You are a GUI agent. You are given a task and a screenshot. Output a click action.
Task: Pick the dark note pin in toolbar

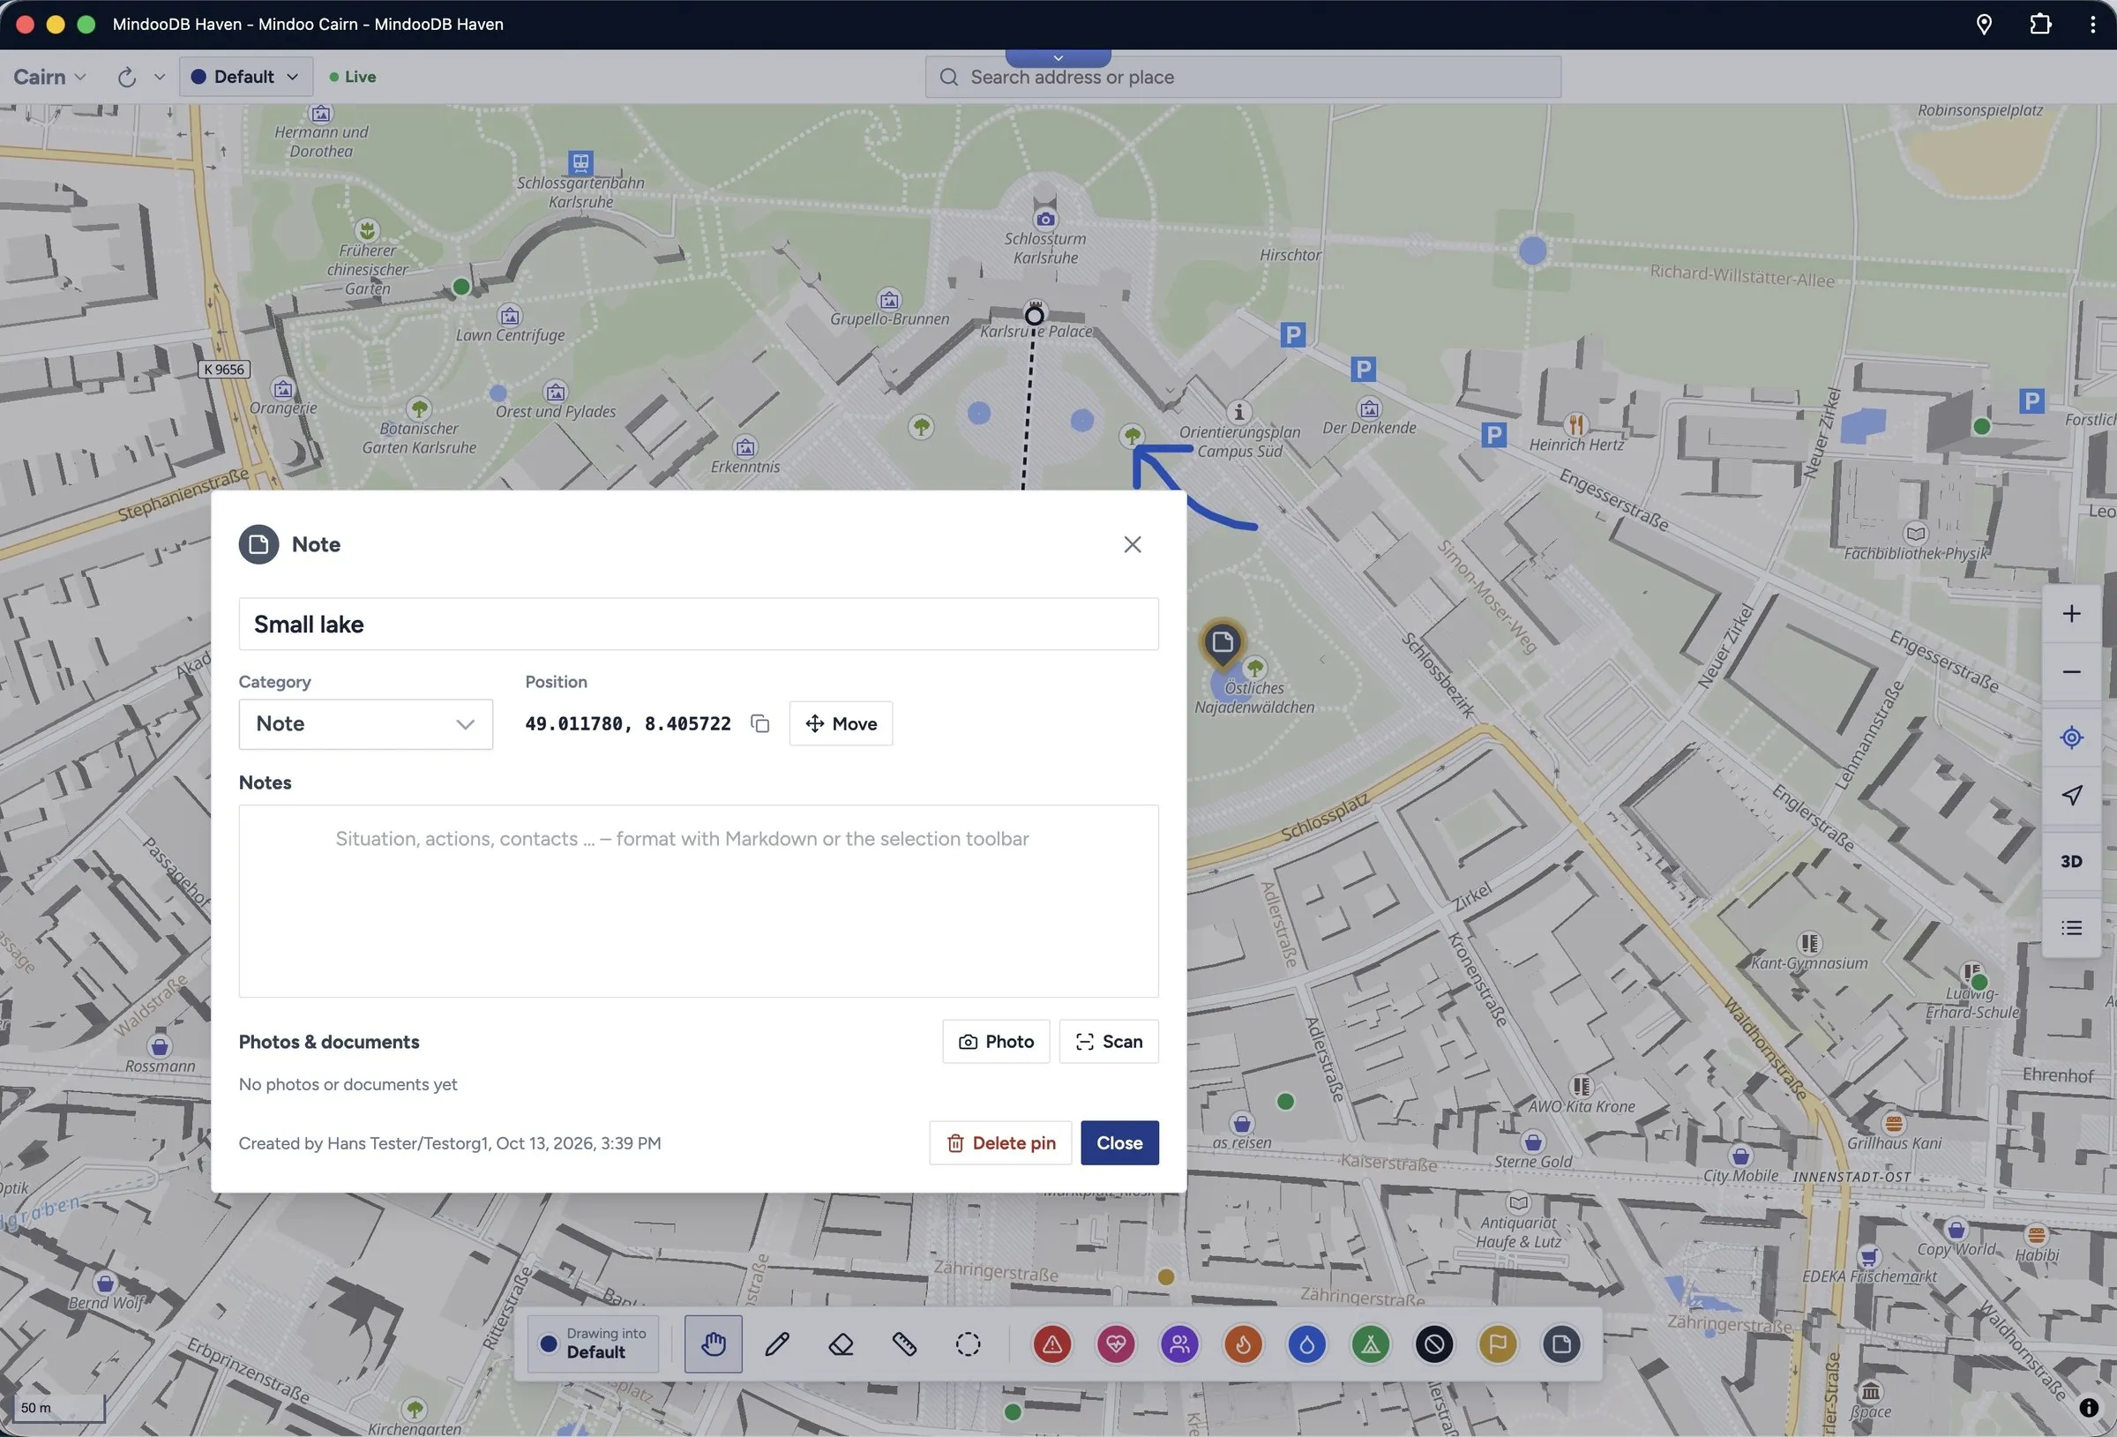coord(1562,1344)
